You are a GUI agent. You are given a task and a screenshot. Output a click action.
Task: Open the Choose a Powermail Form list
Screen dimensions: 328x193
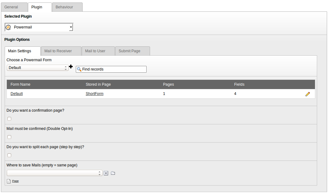[x=38, y=68]
